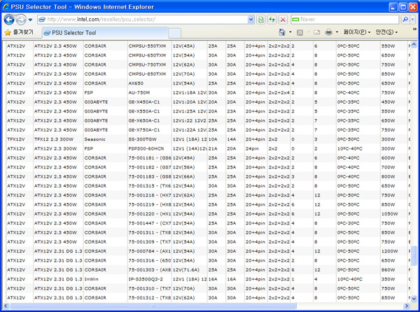Click the RSS feeds icon
420x312 pixels.
click(300, 32)
